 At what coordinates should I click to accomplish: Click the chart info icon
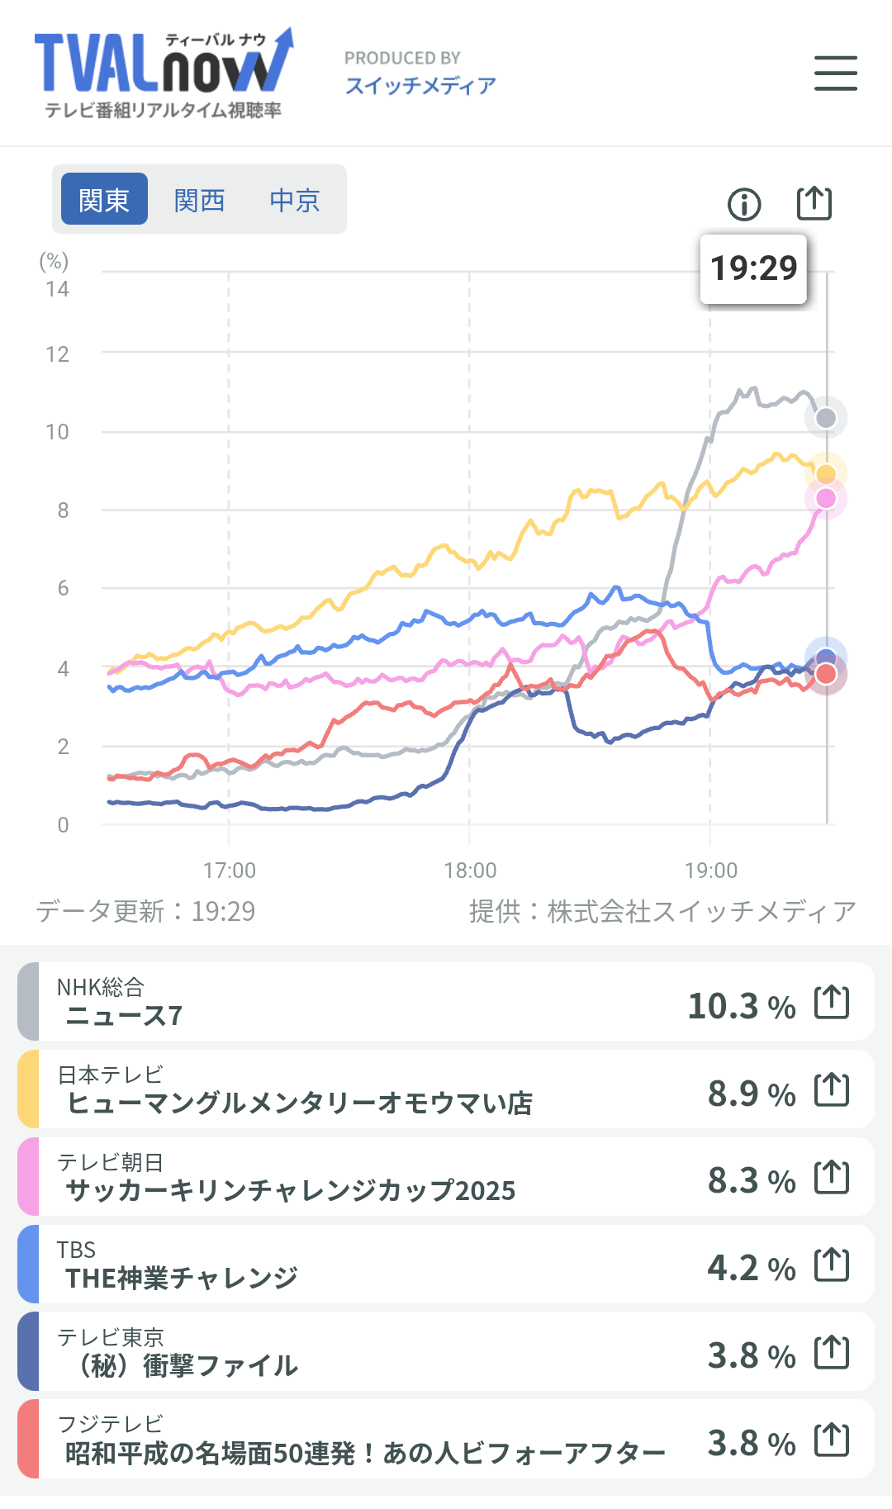744,204
